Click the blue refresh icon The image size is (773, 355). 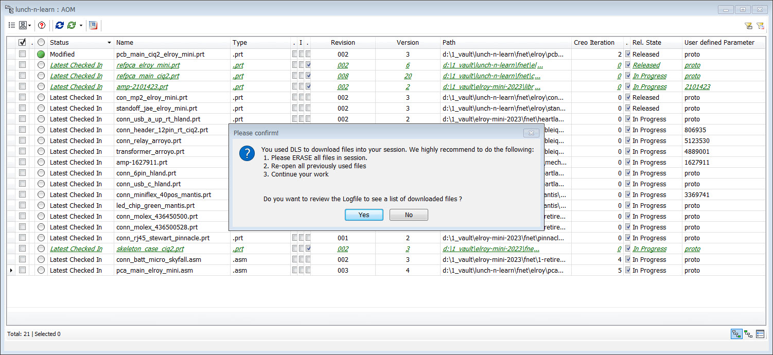coord(59,25)
